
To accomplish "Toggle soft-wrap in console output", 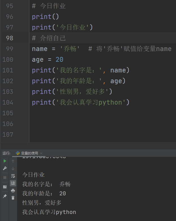I will (x=13, y=176).
